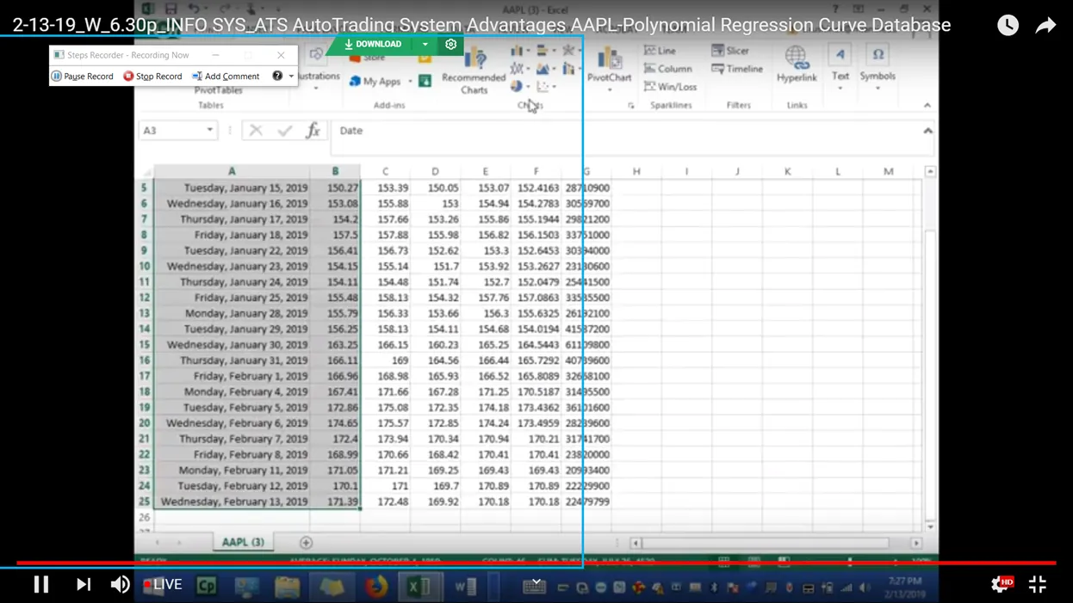Click the green DOWNLOAD button
Image resolution: width=1073 pixels, height=603 pixels.
click(372, 44)
